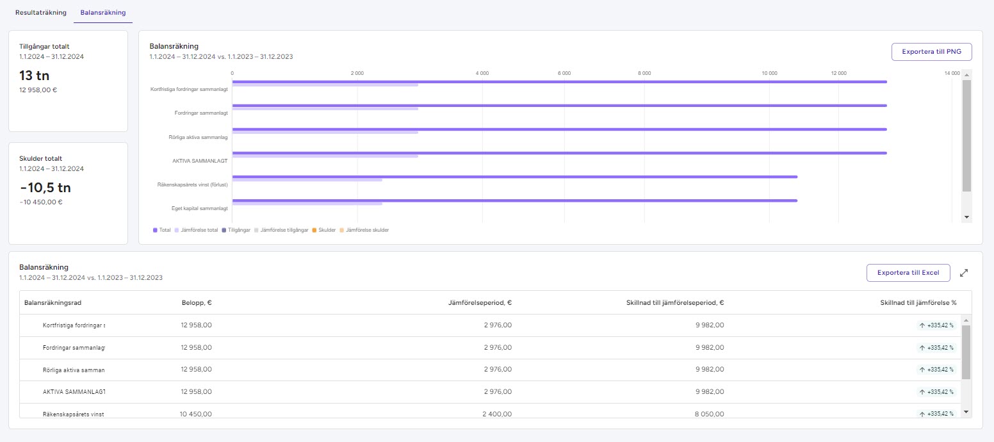The image size is (994, 442).
Task: Click the Exportera till Excel button
Action: click(908, 273)
